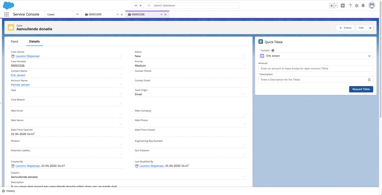Open the Favorites star icon
The image size is (382, 195).
pyautogui.click(x=331, y=6)
